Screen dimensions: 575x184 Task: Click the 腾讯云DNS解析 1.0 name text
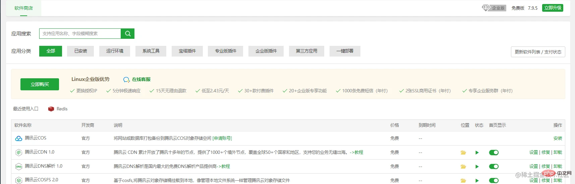[44, 166]
